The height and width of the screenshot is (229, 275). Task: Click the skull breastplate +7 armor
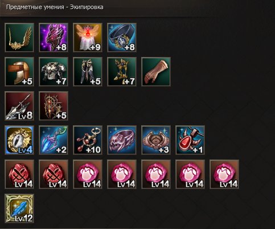click(54, 72)
